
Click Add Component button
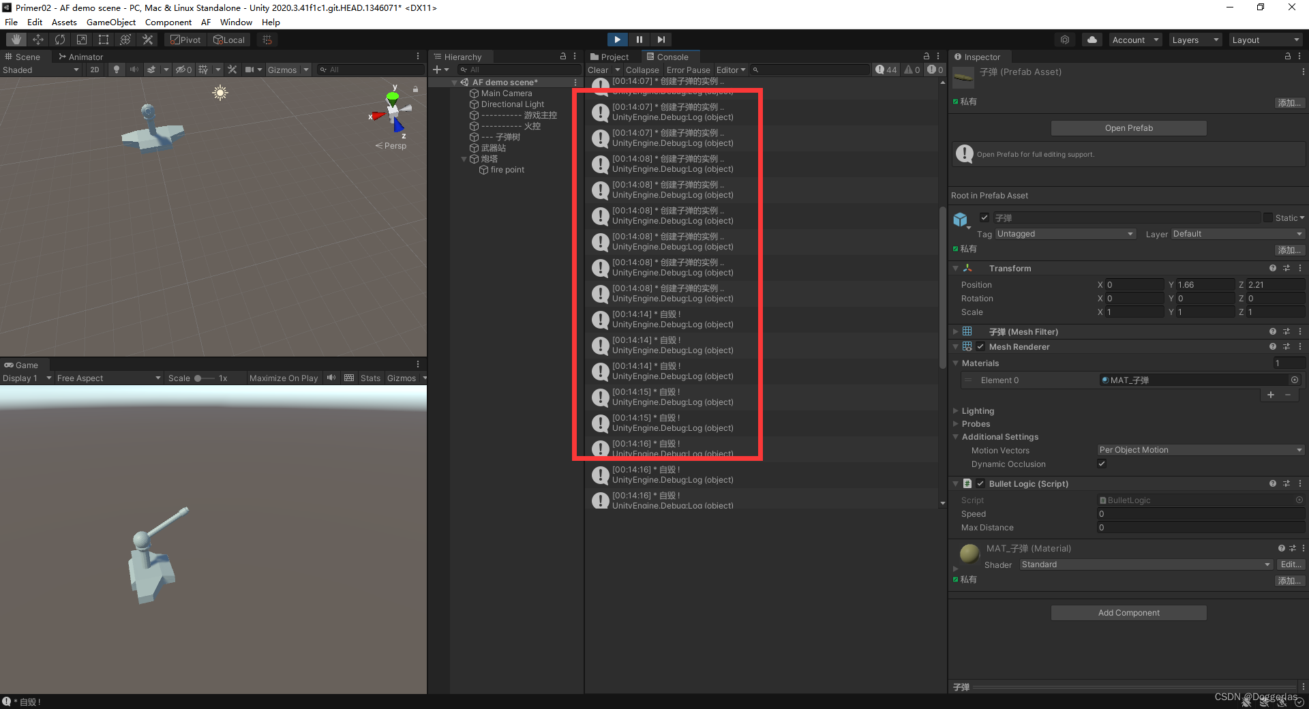(1129, 613)
